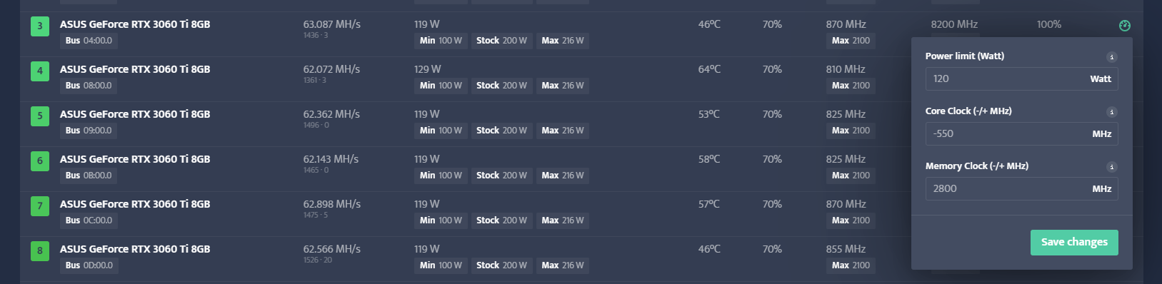Screen dimensions: 1162x284
Task: Click the Max 216 W badge on GPU 8
Action: pos(563,265)
